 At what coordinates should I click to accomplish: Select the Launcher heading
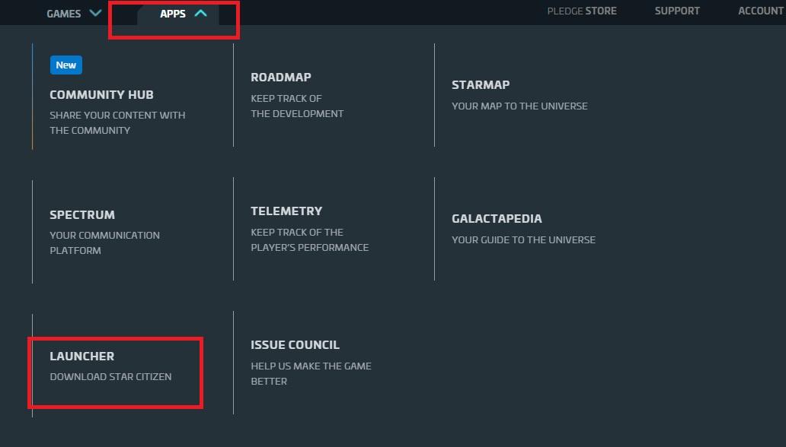81,356
